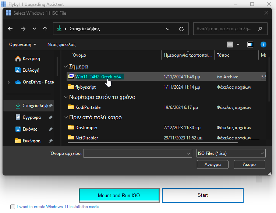Sort by Ημερομηνία τροποποίησης column
Viewport: 276px width, 213px height.
tap(188, 55)
